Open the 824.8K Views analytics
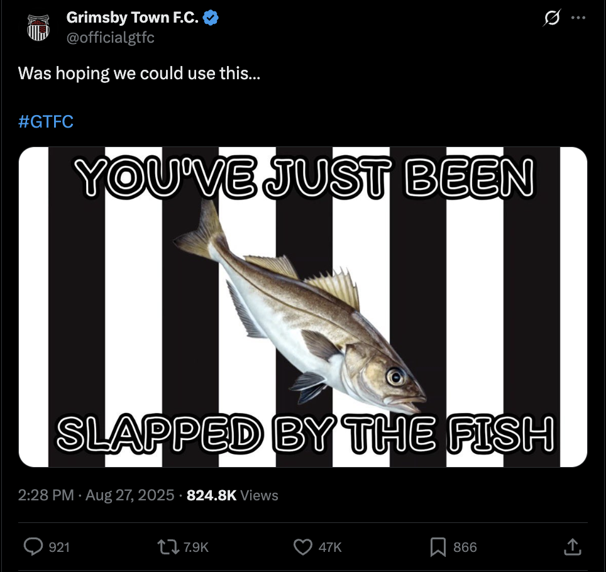Viewport: 606px width, 572px height. 233,495
